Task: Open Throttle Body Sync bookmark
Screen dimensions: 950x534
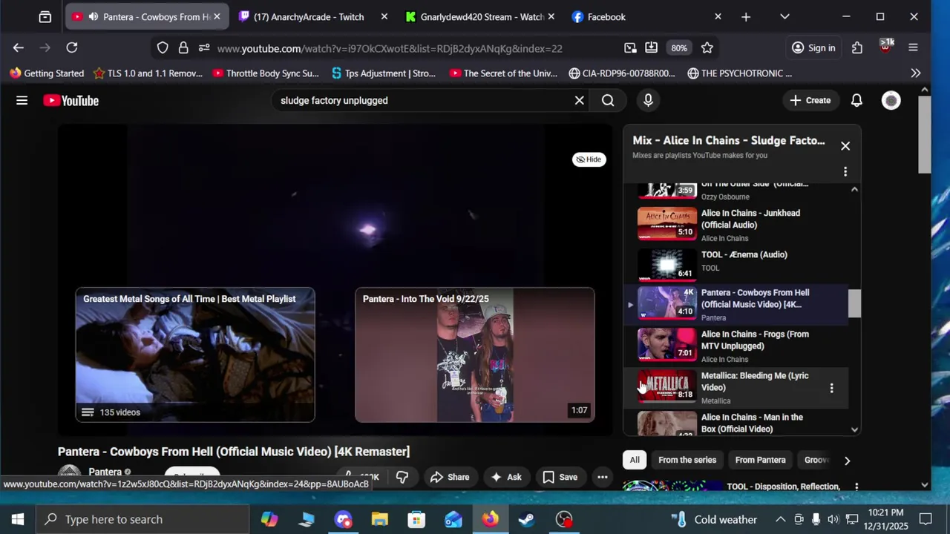Action: coord(266,73)
